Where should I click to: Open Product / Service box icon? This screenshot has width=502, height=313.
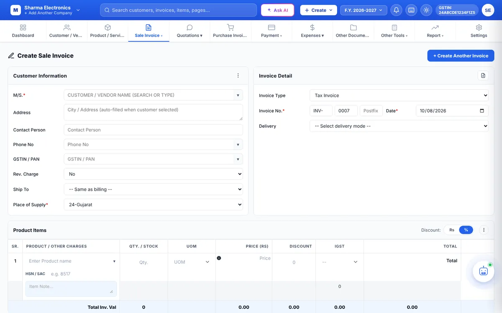coord(108,28)
